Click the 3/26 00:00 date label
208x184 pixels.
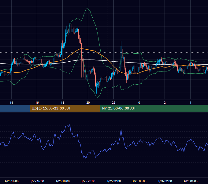pos(139,181)
